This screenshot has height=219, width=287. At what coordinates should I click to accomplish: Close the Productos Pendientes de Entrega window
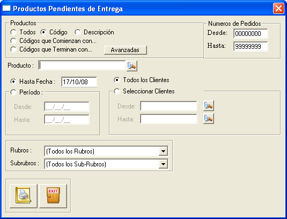coord(278,9)
